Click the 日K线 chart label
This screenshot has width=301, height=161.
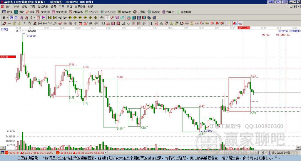click(4, 29)
